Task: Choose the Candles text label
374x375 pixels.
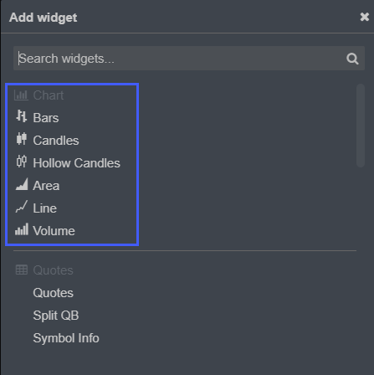Action: tap(56, 141)
